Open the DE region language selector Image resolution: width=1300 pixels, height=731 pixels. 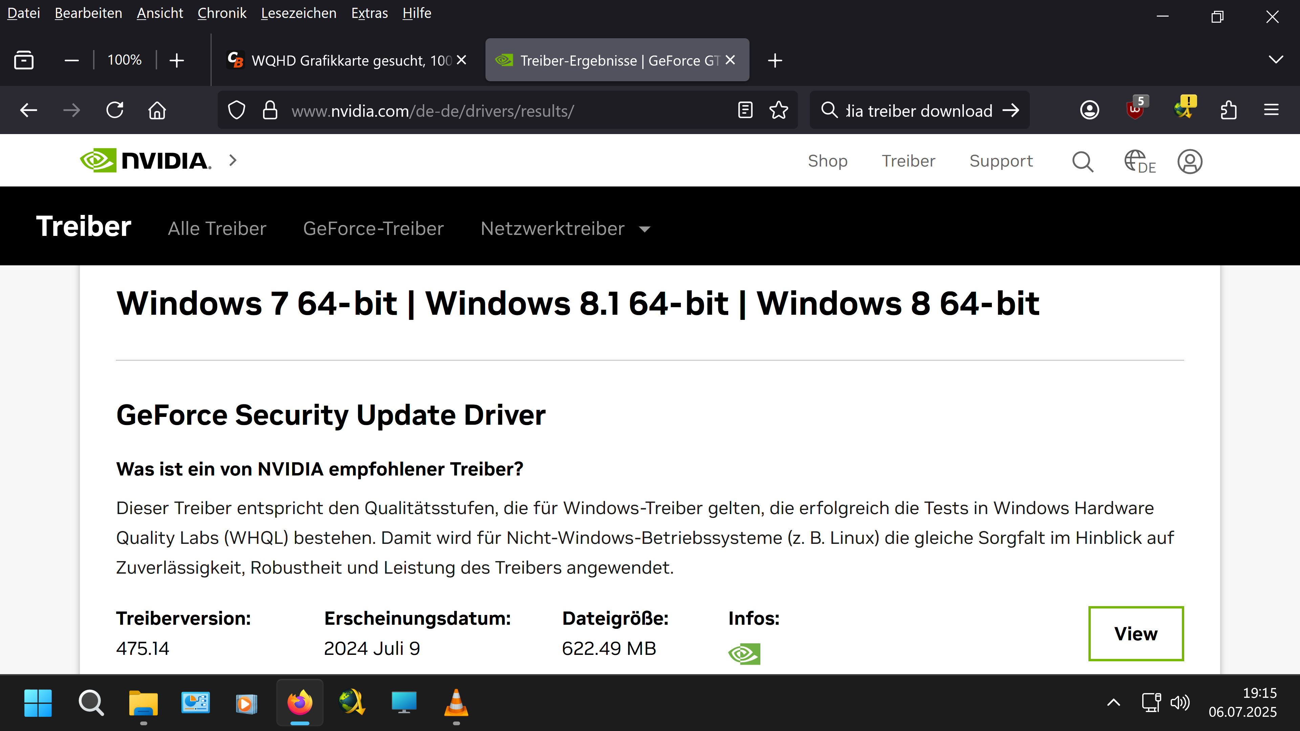(1140, 161)
